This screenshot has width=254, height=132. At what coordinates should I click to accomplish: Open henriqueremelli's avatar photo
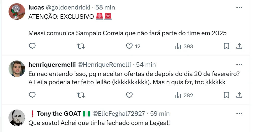pos(17,68)
